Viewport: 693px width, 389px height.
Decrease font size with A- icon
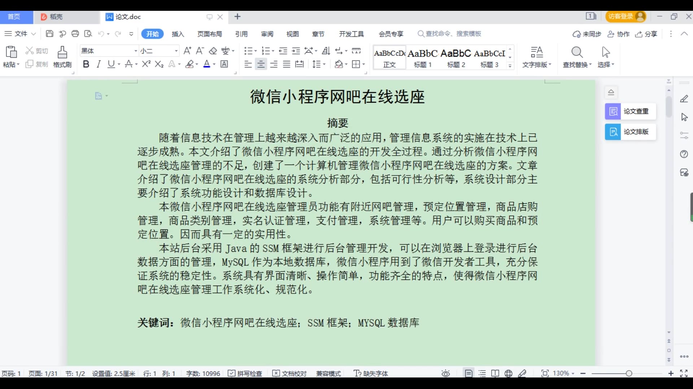pyautogui.click(x=200, y=51)
